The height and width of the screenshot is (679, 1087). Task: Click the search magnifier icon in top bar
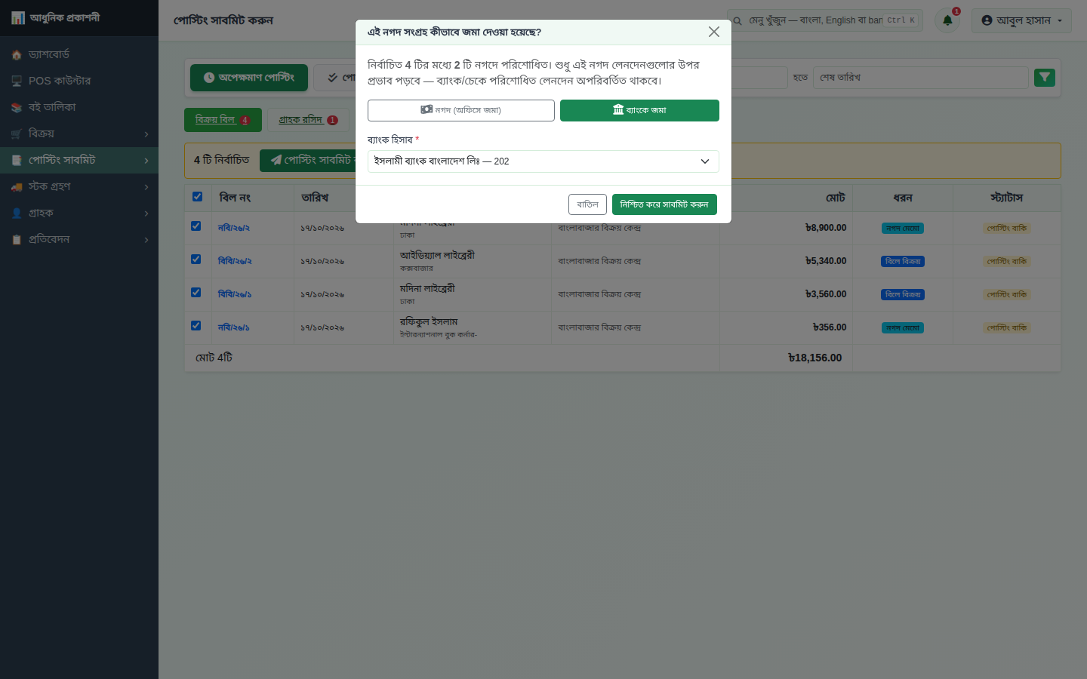tap(737, 20)
